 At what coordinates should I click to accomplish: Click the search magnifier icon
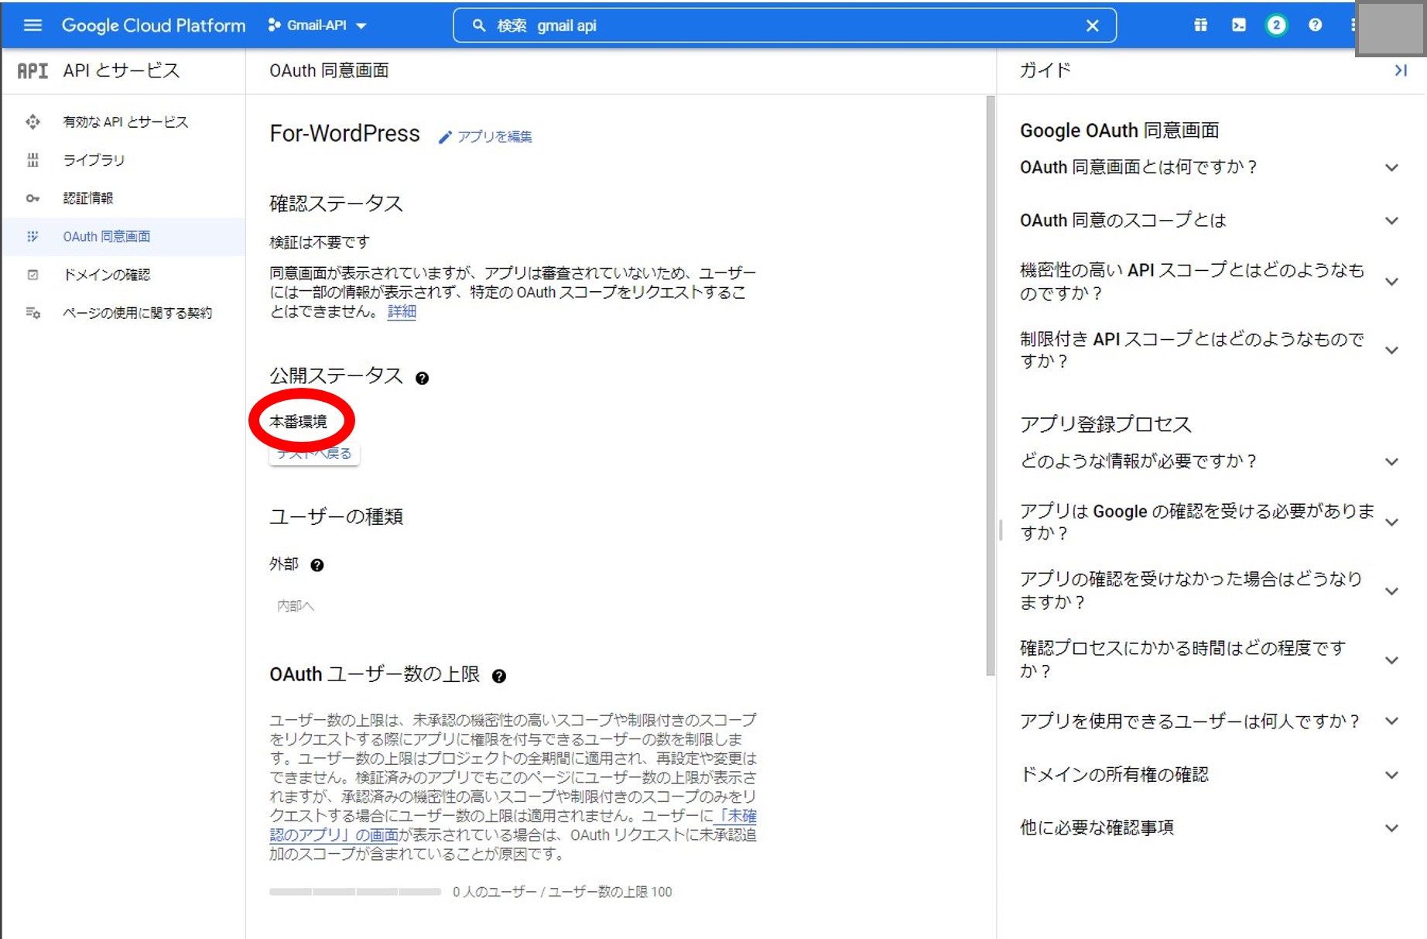(479, 25)
